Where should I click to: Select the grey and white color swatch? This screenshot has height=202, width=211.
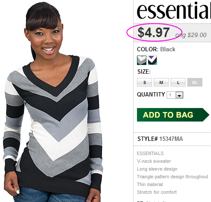[142, 60]
